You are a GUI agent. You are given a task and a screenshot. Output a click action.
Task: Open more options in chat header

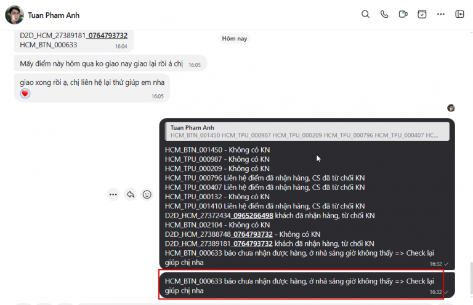441,14
